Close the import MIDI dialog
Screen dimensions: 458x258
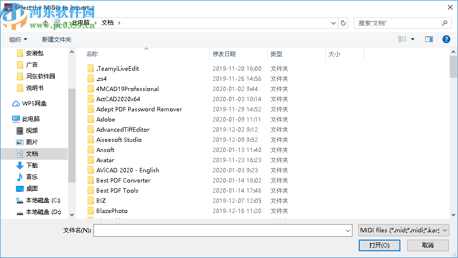[x=450, y=7]
